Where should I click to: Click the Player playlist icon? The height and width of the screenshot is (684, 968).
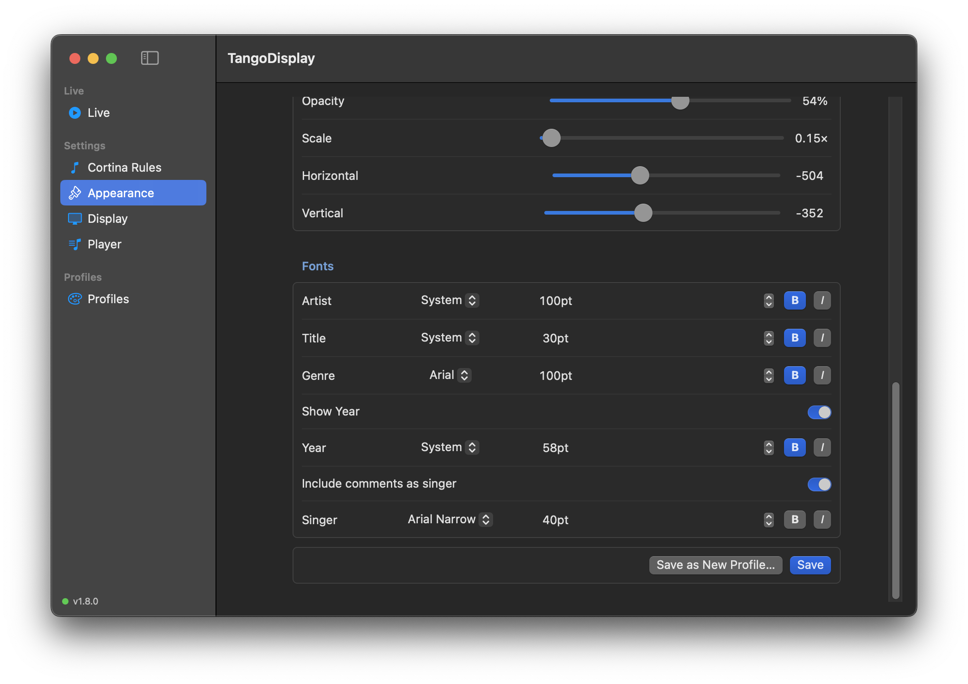(x=75, y=244)
